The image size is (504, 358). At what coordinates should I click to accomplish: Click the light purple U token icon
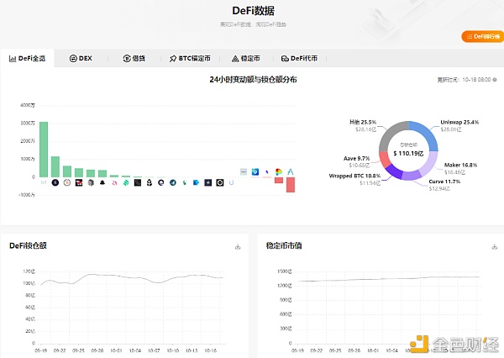(232, 182)
